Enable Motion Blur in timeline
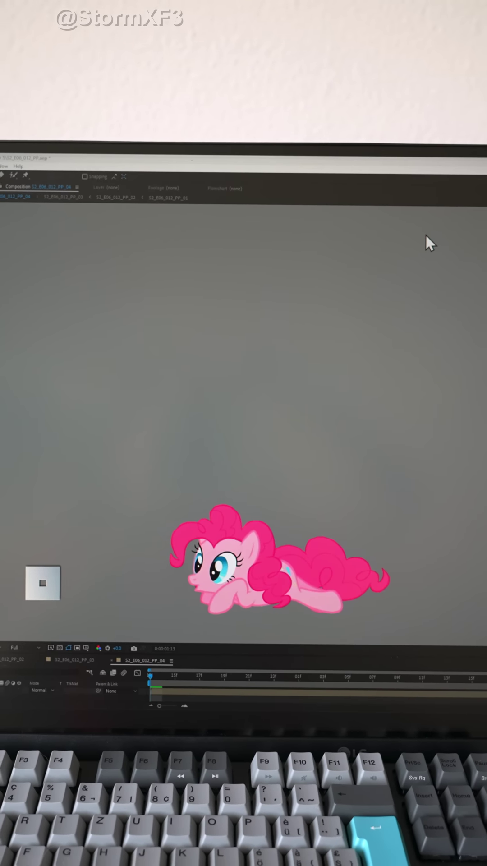This screenshot has width=487, height=866. coord(124,673)
